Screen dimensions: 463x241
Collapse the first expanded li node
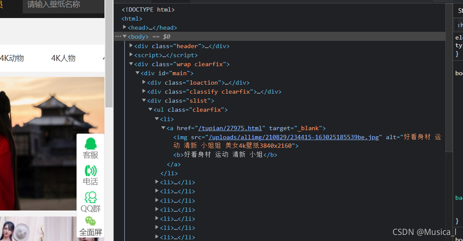click(x=157, y=119)
